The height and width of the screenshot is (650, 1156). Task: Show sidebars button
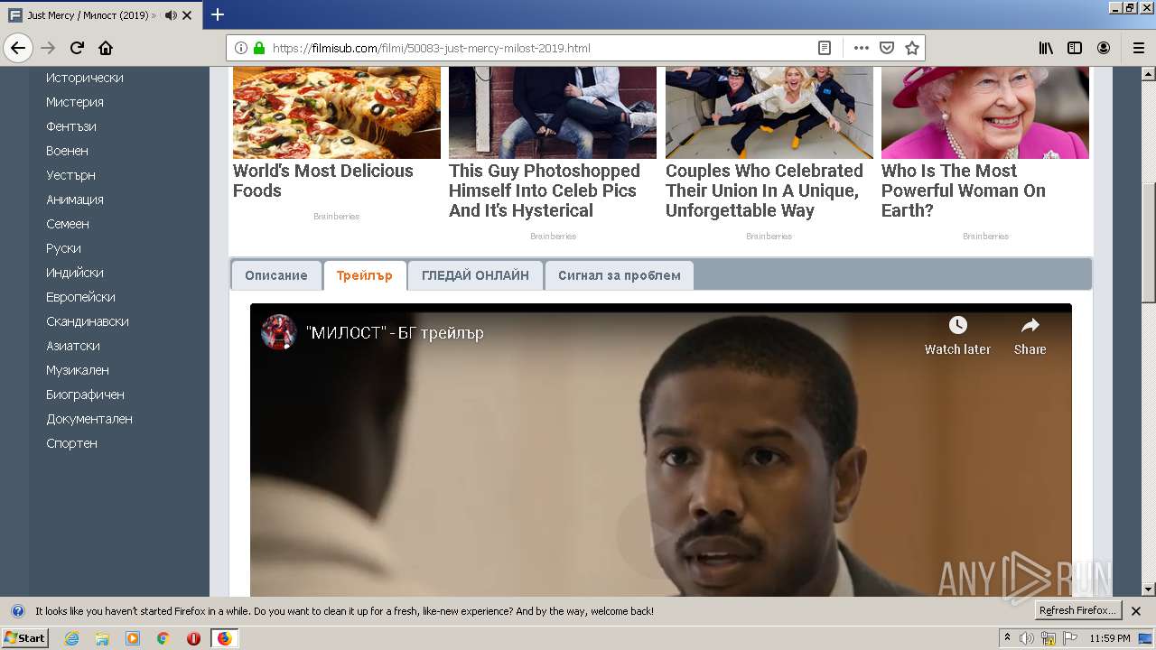click(x=1075, y=48)
